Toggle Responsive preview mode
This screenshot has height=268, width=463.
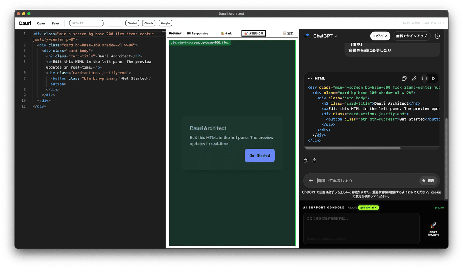click(x=198, y=33)
